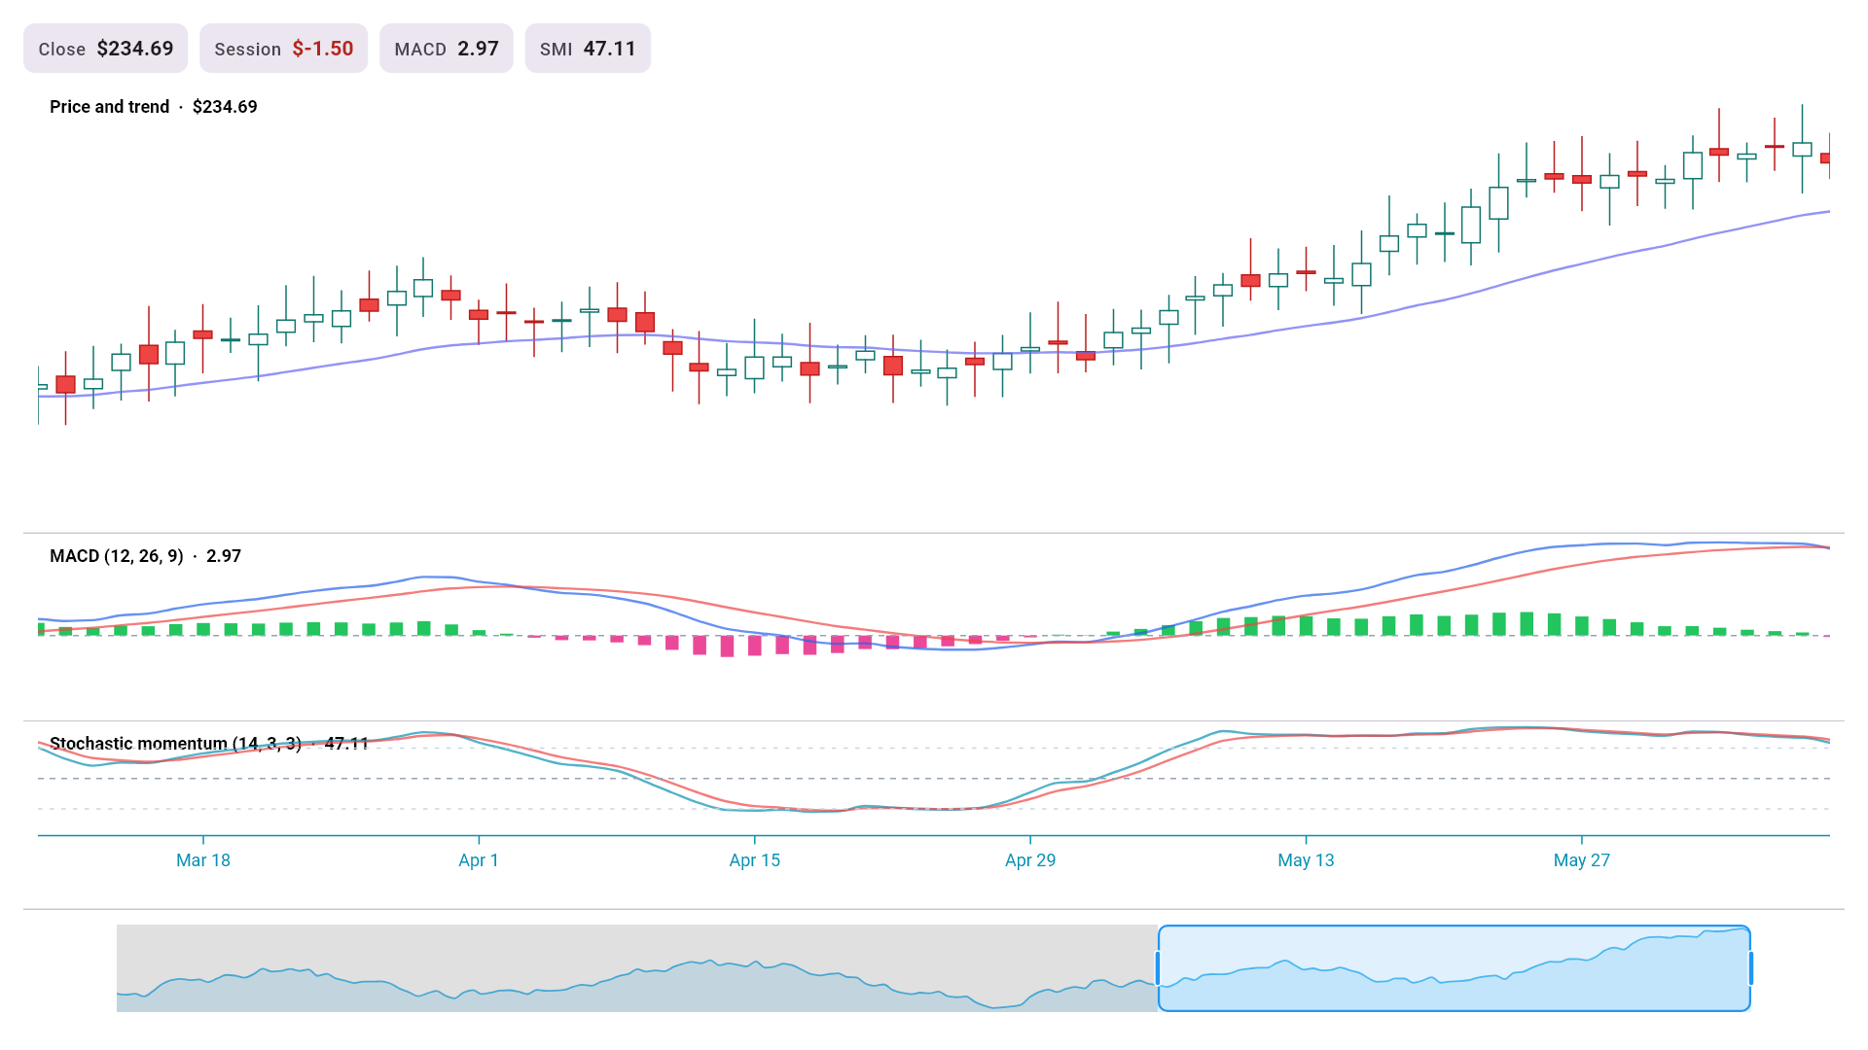Click the SMI 47.11 chip
This screenshot has height=1050, width=1868.
tap(588, 49)
